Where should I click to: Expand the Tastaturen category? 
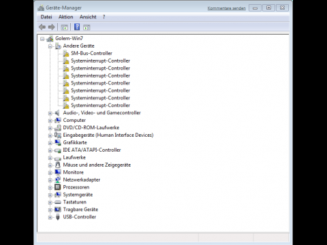tap(50, 203)
